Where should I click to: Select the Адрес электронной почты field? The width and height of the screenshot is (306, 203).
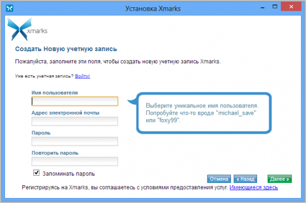(x=75, y=121)
